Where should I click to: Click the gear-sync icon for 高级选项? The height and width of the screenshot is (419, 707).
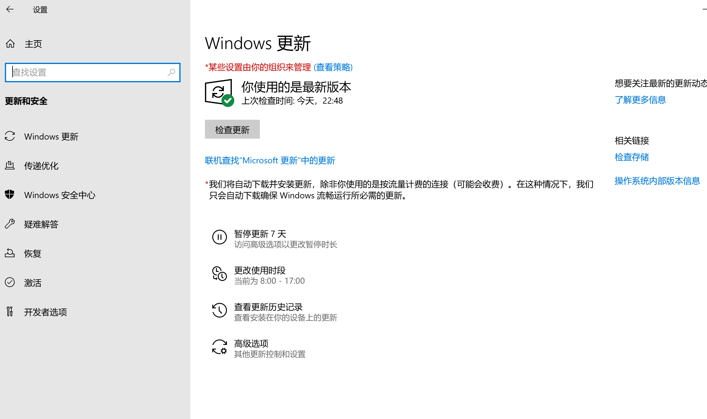pos(220,347)
